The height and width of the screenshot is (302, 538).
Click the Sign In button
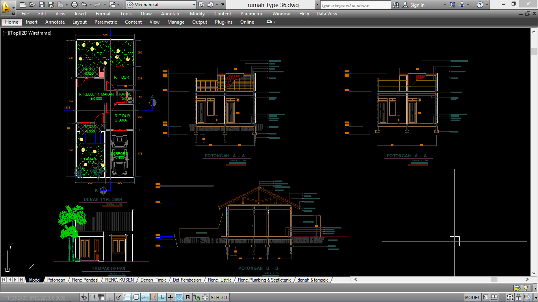pyautogui.click(x=414, y=5)
